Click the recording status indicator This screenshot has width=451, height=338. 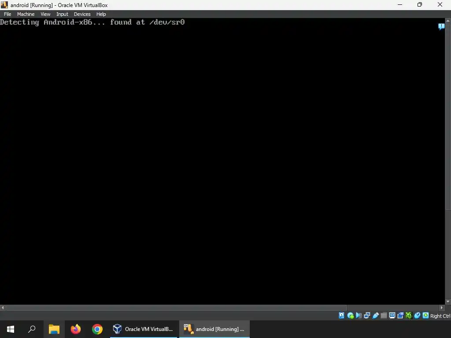pyautogui.click(x=400, y=316)
